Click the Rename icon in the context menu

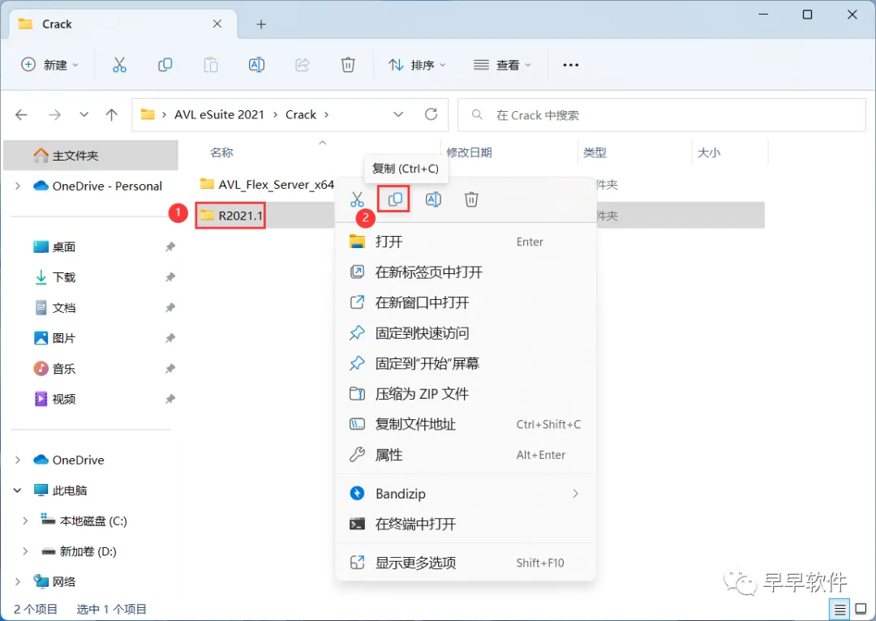pyautogui.click(x=433, y=199)
